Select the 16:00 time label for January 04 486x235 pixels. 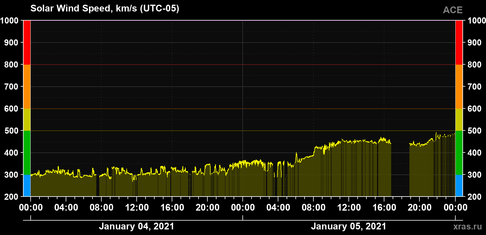pyautogui.click(x=172, y=208)
